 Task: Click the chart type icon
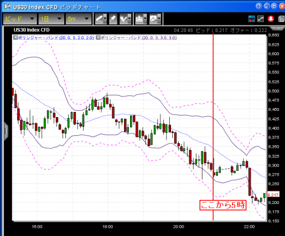[153, 19]
